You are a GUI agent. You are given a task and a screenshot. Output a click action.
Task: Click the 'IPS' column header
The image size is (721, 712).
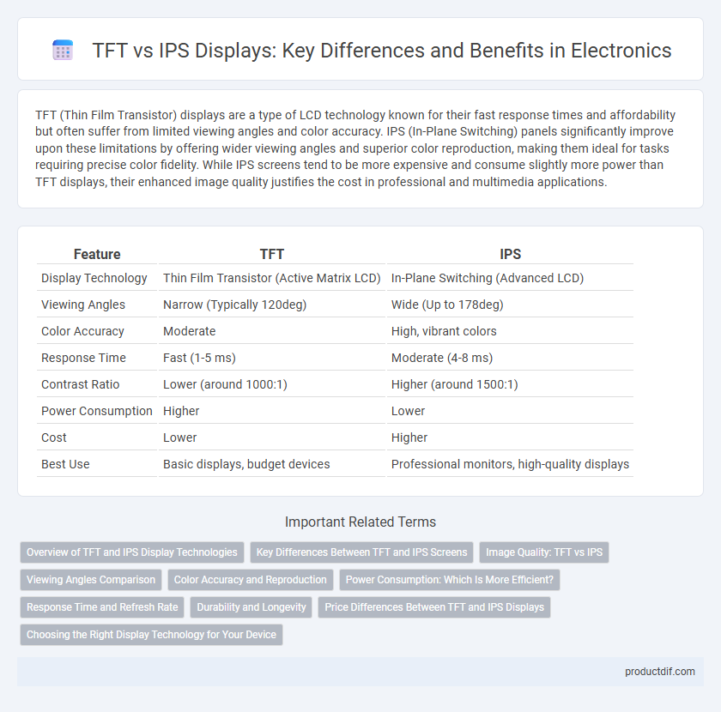point(510,254)
